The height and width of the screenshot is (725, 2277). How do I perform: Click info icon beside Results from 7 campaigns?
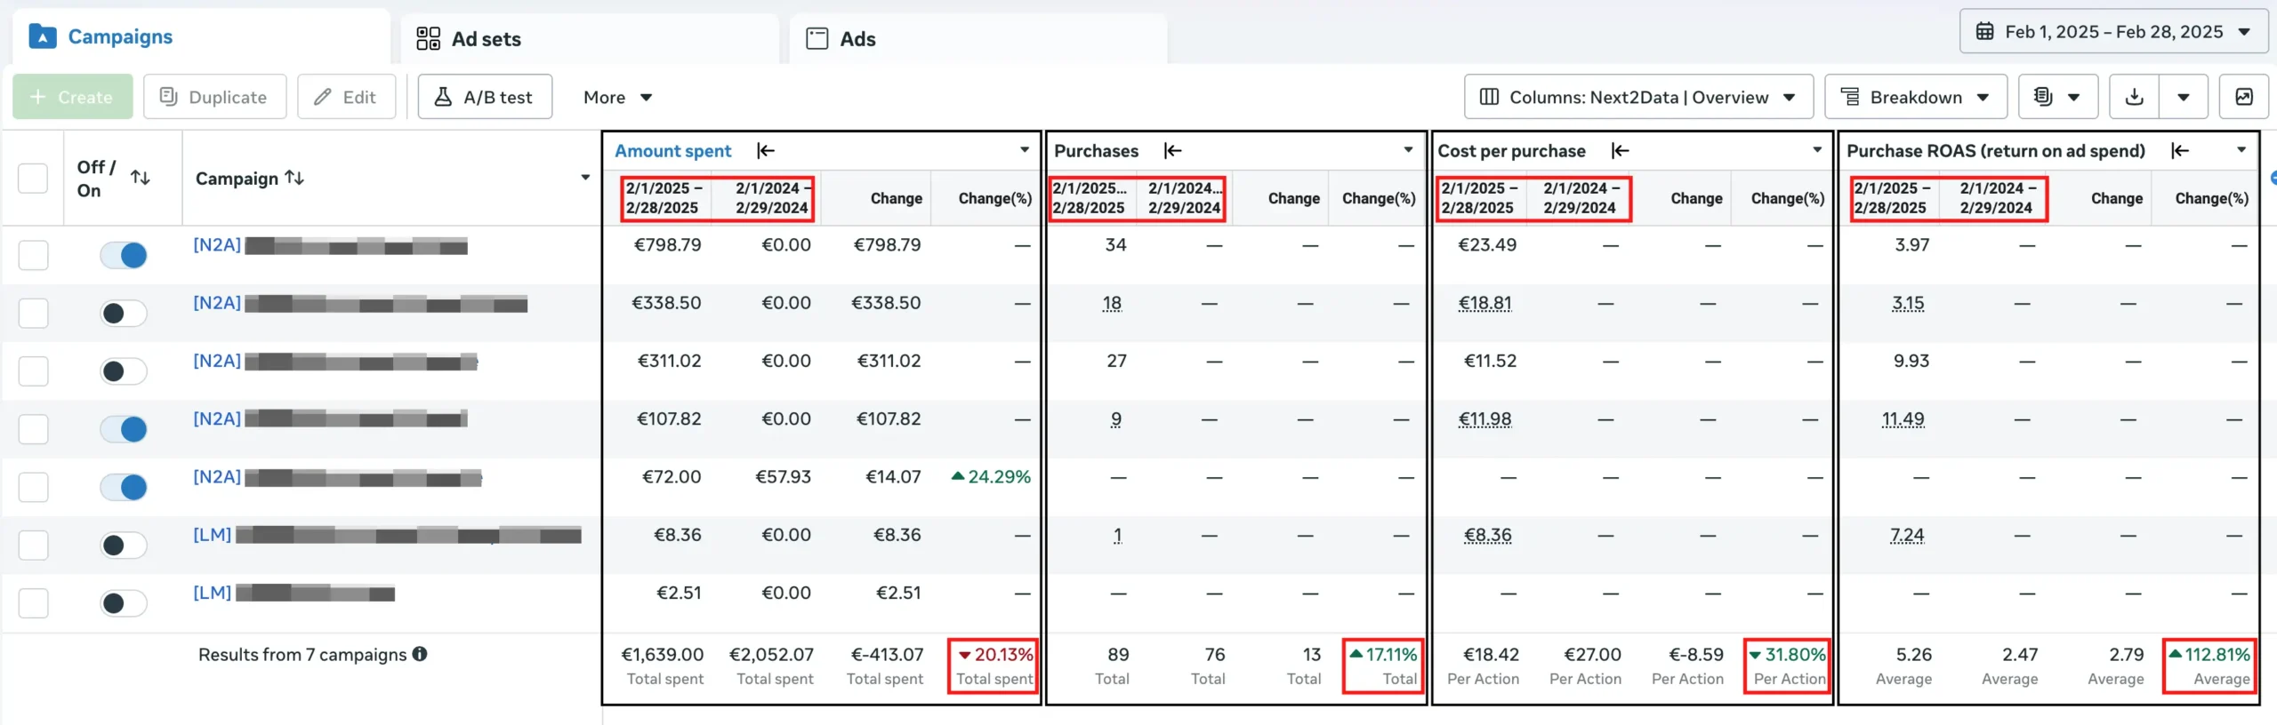[x=420, y=654]
